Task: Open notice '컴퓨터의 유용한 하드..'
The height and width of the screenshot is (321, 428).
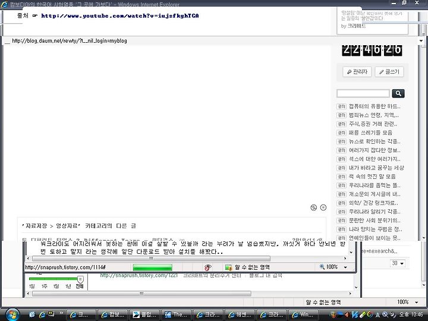Action: point(374,106)
